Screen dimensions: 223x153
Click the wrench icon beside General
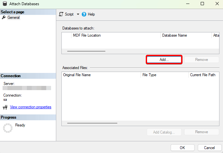[4, 18]
